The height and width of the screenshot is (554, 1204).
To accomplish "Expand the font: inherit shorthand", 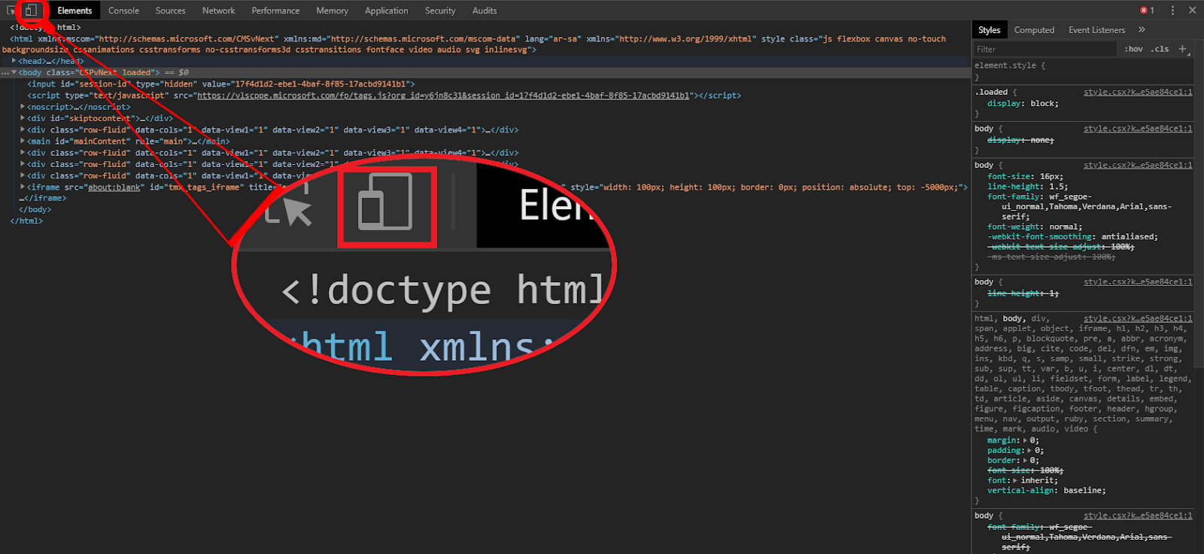I will click(x=1015, y=480).
